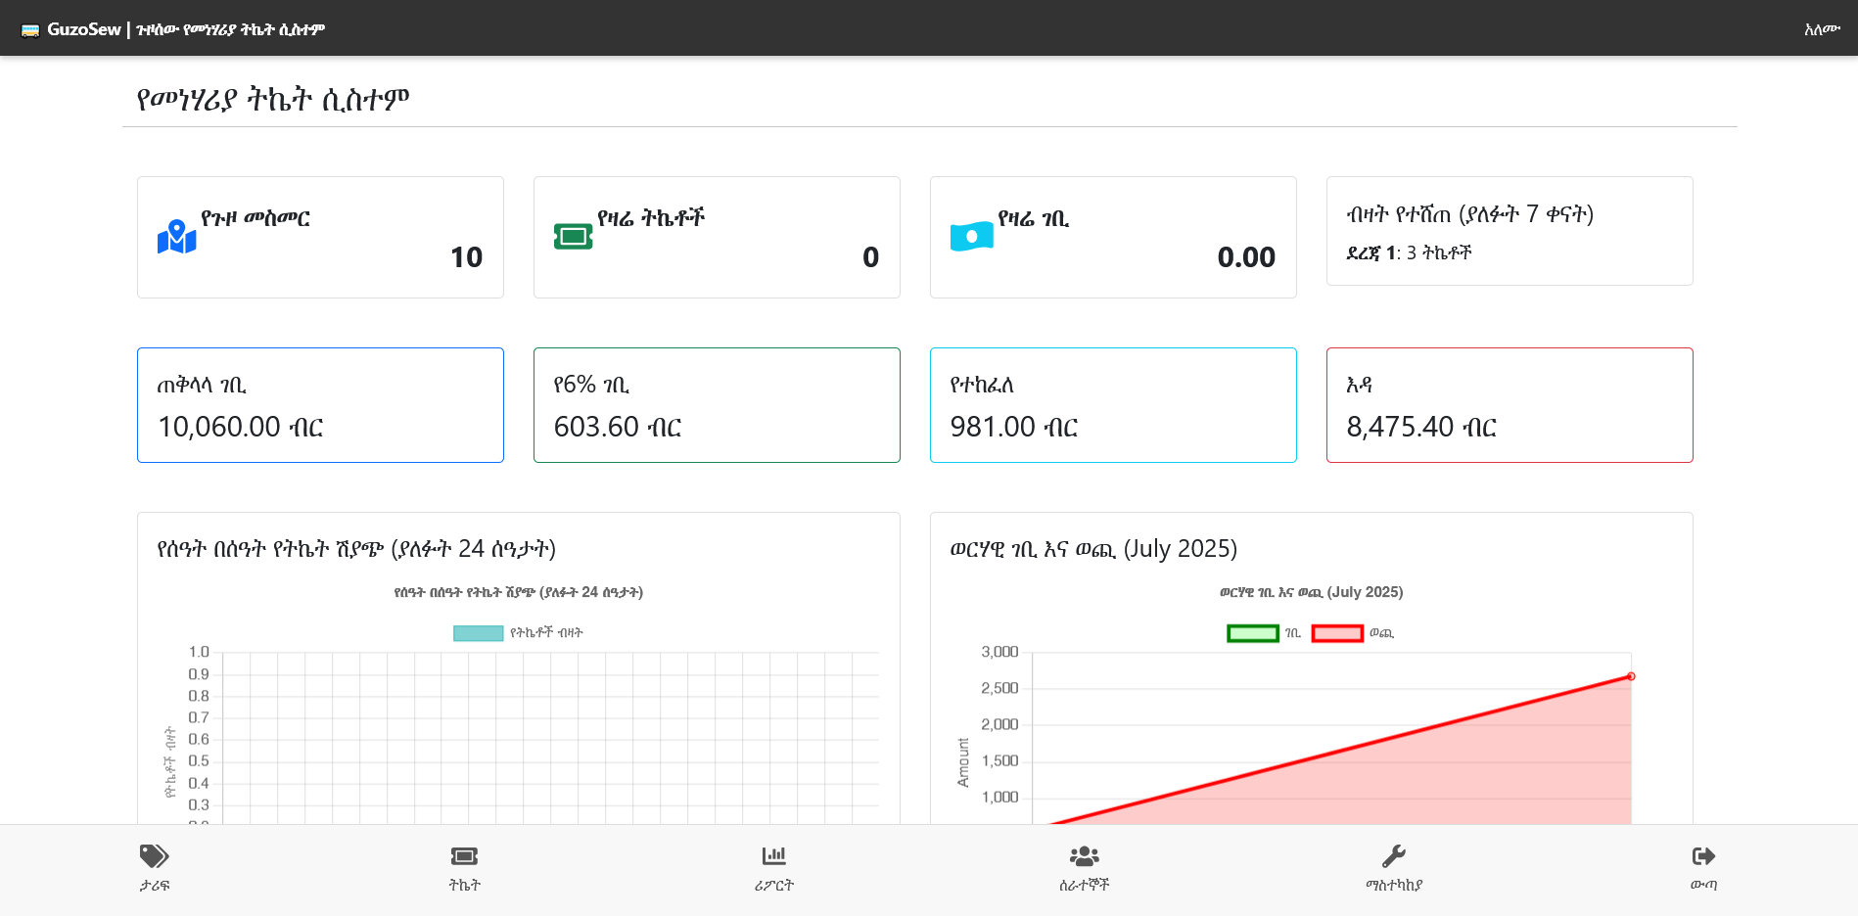Click the cyan money bill icon
The width and height of the screenshot is (1858, 916).
pyautogui.click(x=971, y=237)
